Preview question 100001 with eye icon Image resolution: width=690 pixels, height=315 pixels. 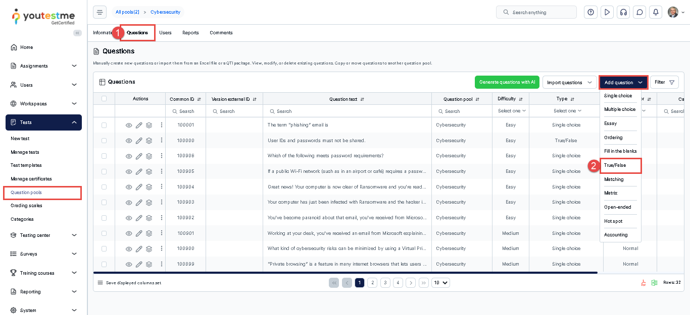129,125
